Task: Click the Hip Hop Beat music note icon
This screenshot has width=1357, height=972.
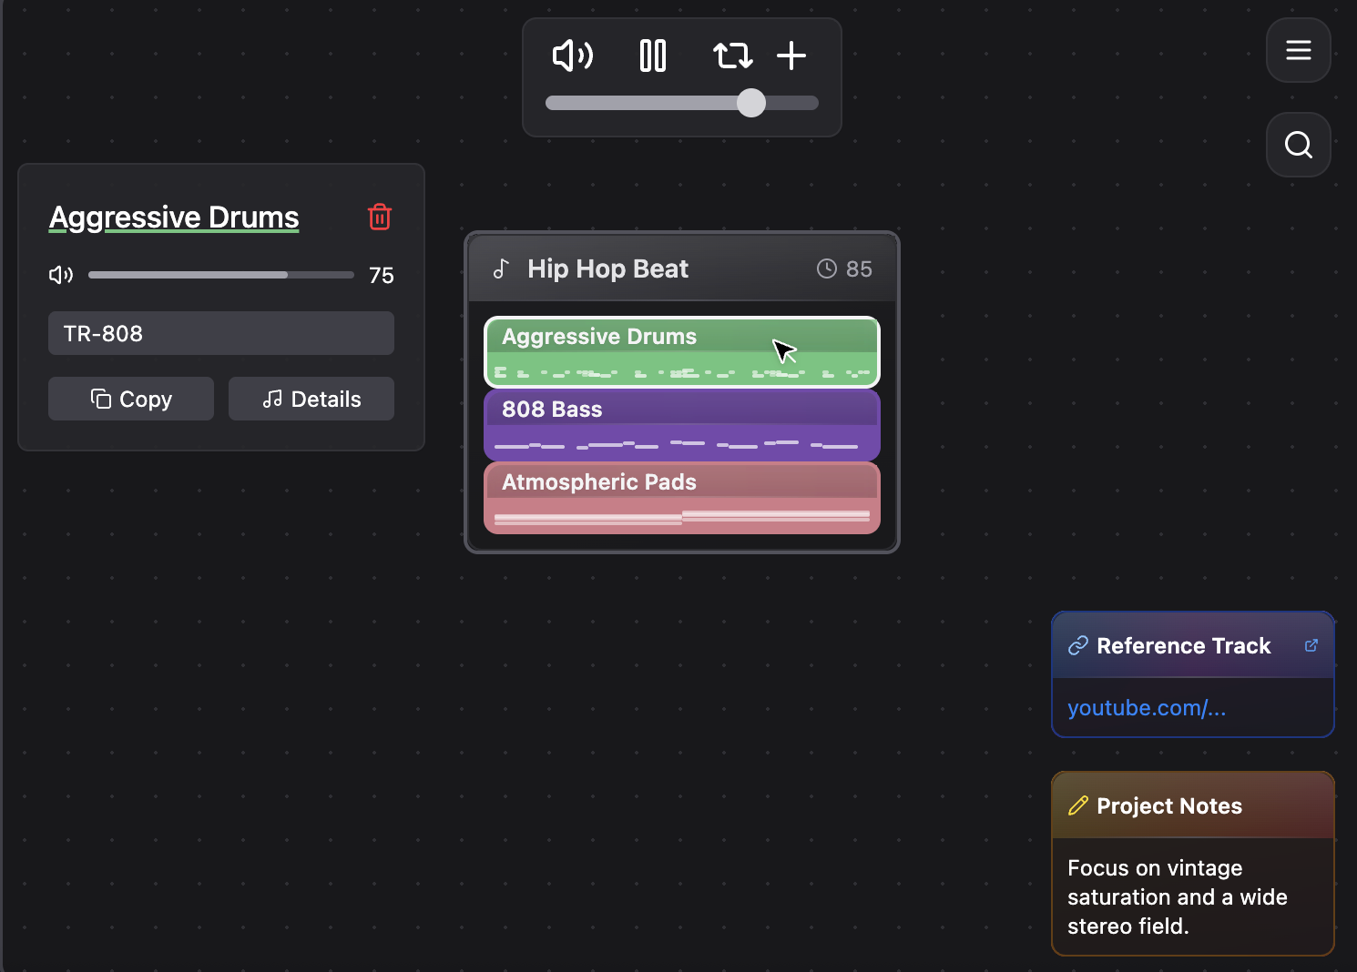Action: pyautogui.click(x=501, y=268)
